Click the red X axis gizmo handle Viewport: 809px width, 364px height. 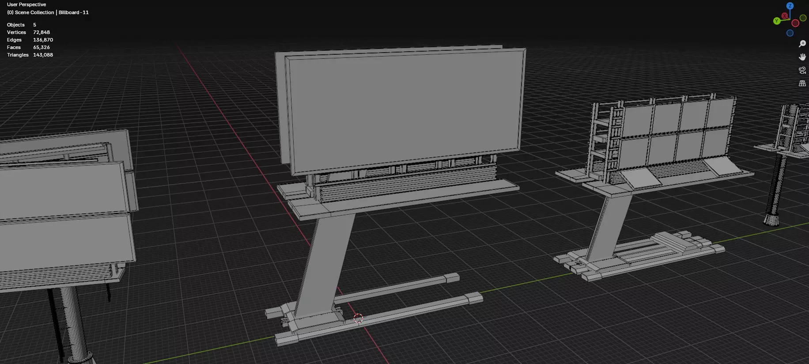coord(785,16)
